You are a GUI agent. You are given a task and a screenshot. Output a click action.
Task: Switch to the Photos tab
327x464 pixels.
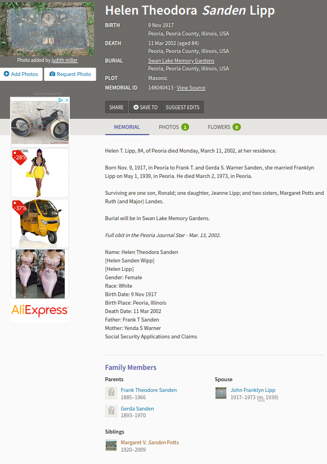click(174, 127)
